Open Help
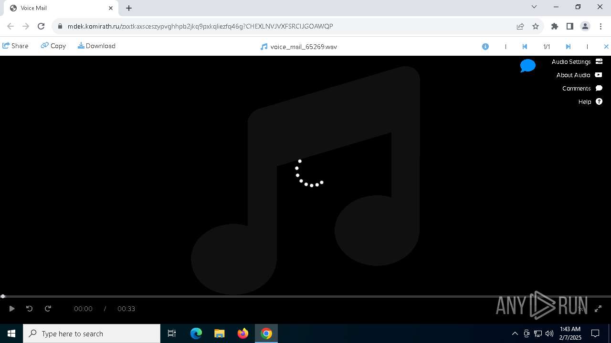This screenshot has height=343, width=611. pyautogui.click(x=590, y=101)
